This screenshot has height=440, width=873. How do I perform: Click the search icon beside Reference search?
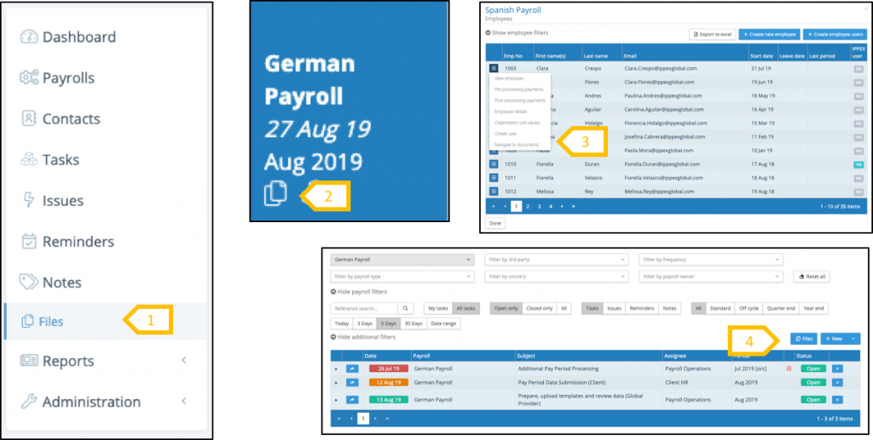click(x=407, y=308)
